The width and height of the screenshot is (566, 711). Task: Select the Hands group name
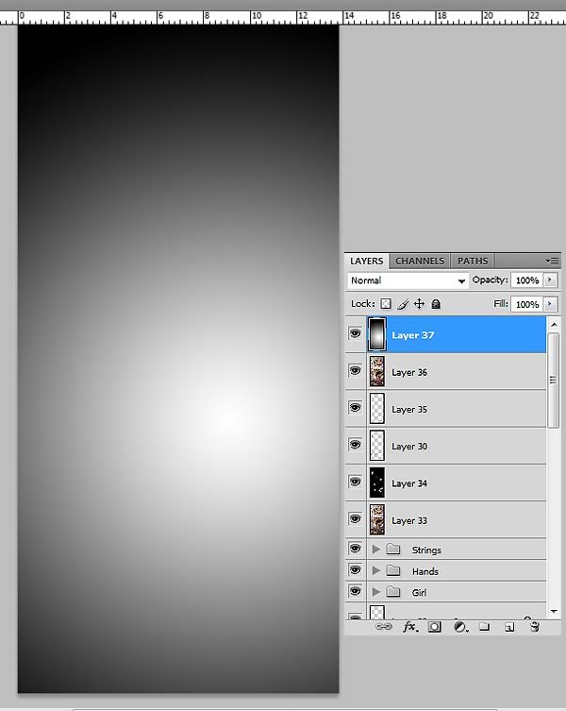pyautogui.click(x=425, y=572)
